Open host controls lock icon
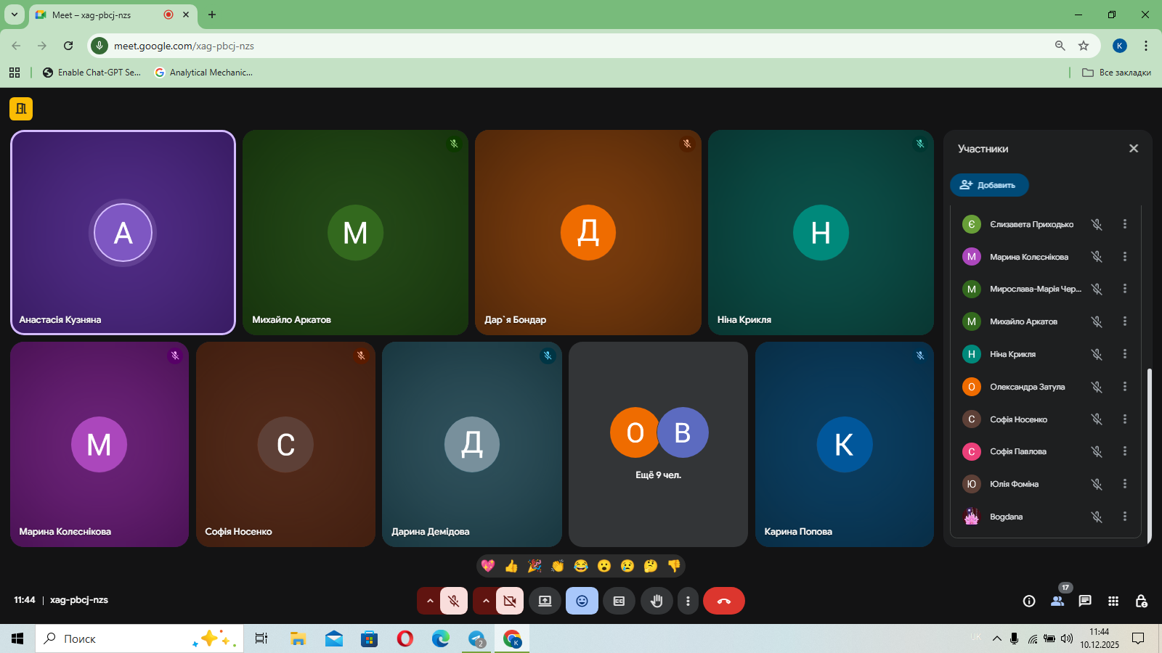 click(1141, 601)
